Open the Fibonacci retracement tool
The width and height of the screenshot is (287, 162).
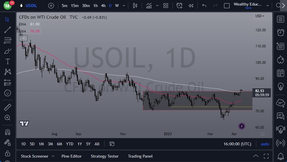point(8,40)
